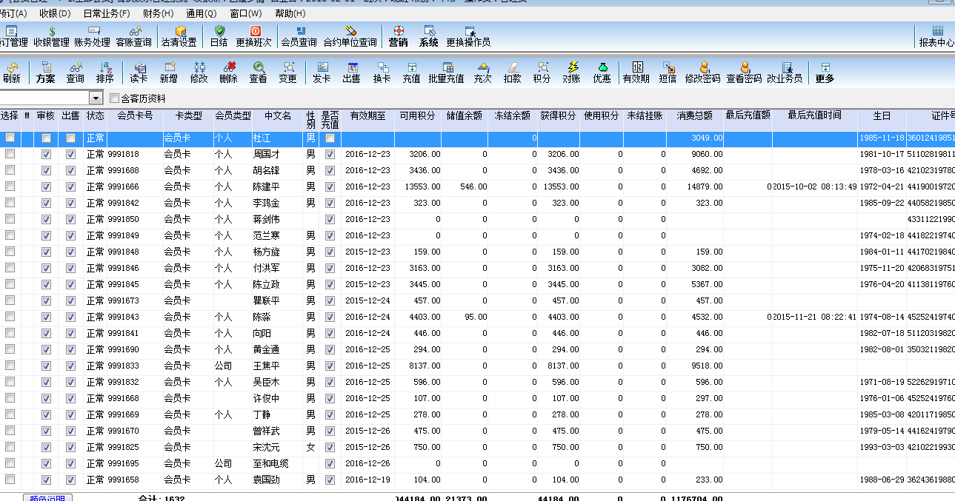Open the 报表中心 report center icon
Screen dimensions: 955x501
tap(936, 36)
